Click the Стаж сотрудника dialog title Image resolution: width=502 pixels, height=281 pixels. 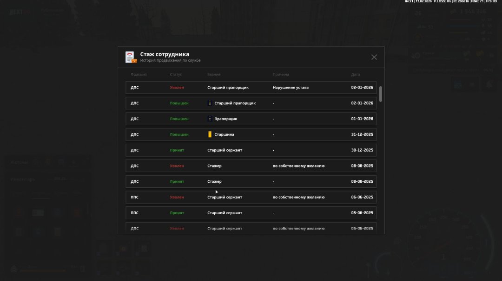[165, 54]
